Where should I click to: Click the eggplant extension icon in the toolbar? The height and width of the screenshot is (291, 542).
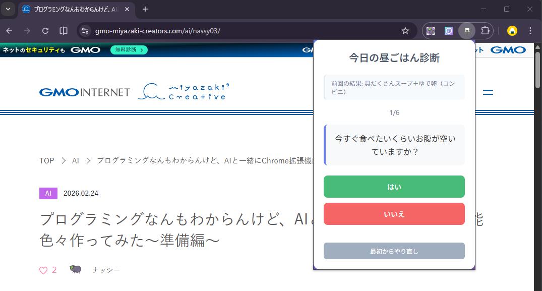click(431, 31)
